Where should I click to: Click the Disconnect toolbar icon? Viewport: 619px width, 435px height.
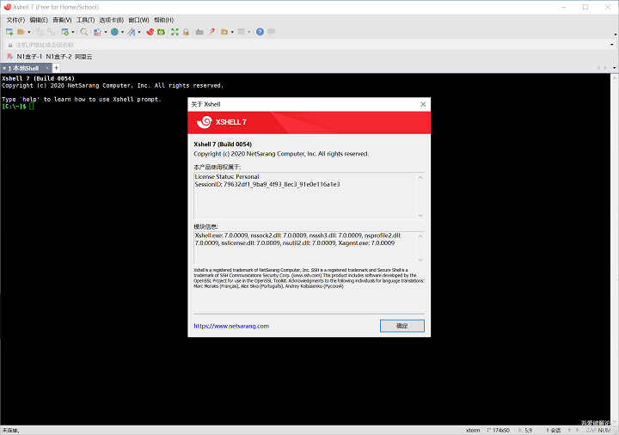40,32
